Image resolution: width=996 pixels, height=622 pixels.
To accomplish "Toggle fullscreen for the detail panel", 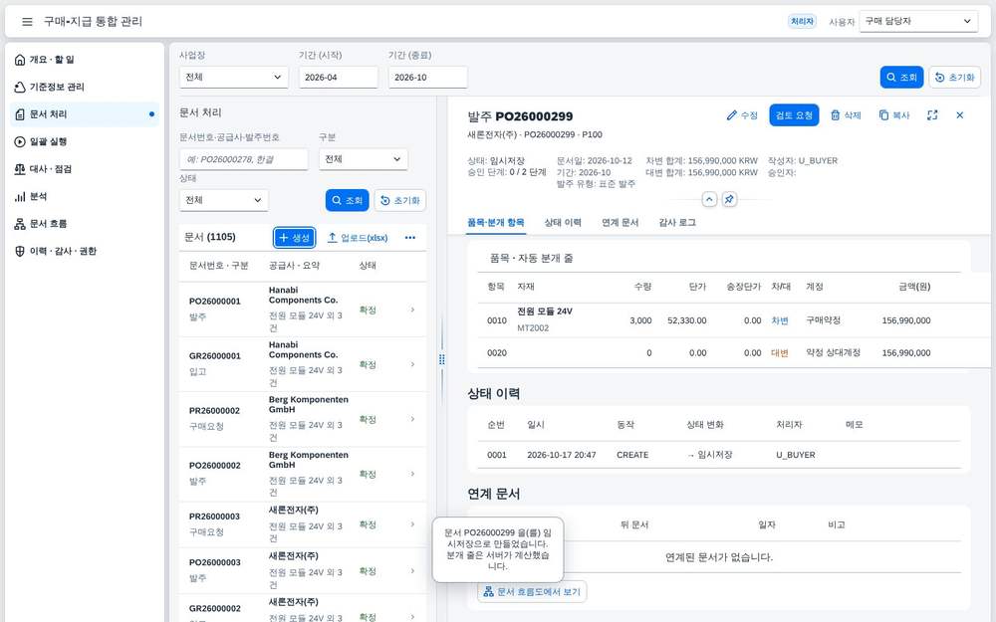I will click(x=932, y=114).
